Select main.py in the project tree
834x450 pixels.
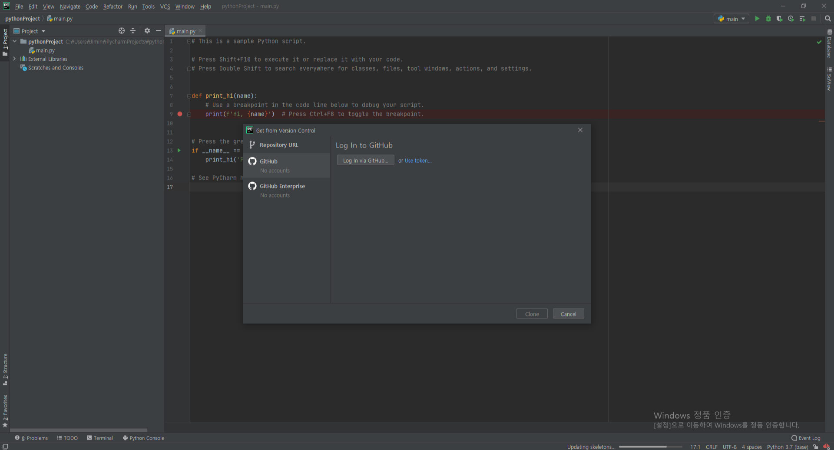(42, 50)
